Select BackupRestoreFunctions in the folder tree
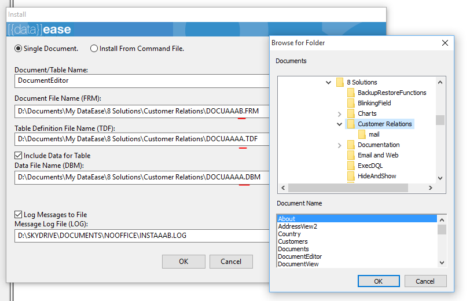Viewport: 470px width, 301px height. tap(392, 93)
